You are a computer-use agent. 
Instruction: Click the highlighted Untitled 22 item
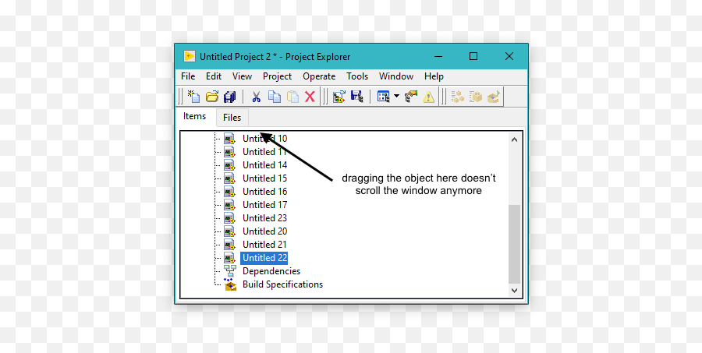[264, 258]
